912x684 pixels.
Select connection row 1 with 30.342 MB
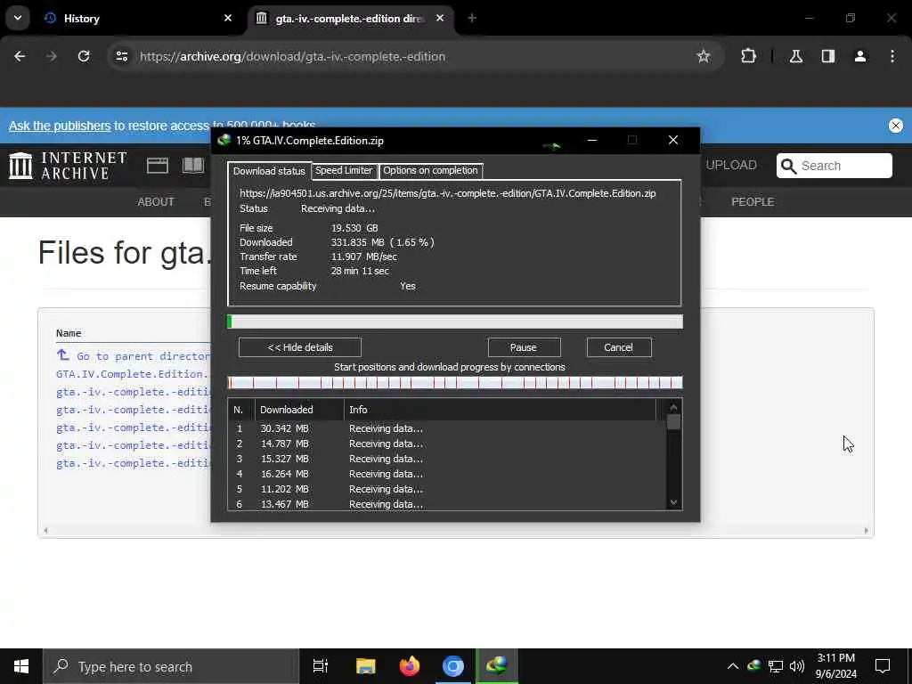pyautogui.click(x=447, y=428)
